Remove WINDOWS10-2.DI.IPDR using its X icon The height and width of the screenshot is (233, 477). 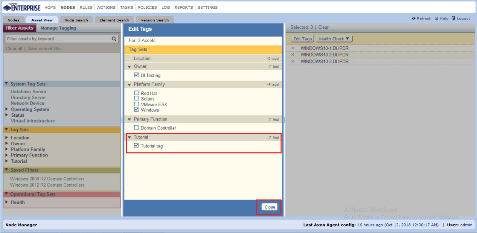(x=293, y=55)
